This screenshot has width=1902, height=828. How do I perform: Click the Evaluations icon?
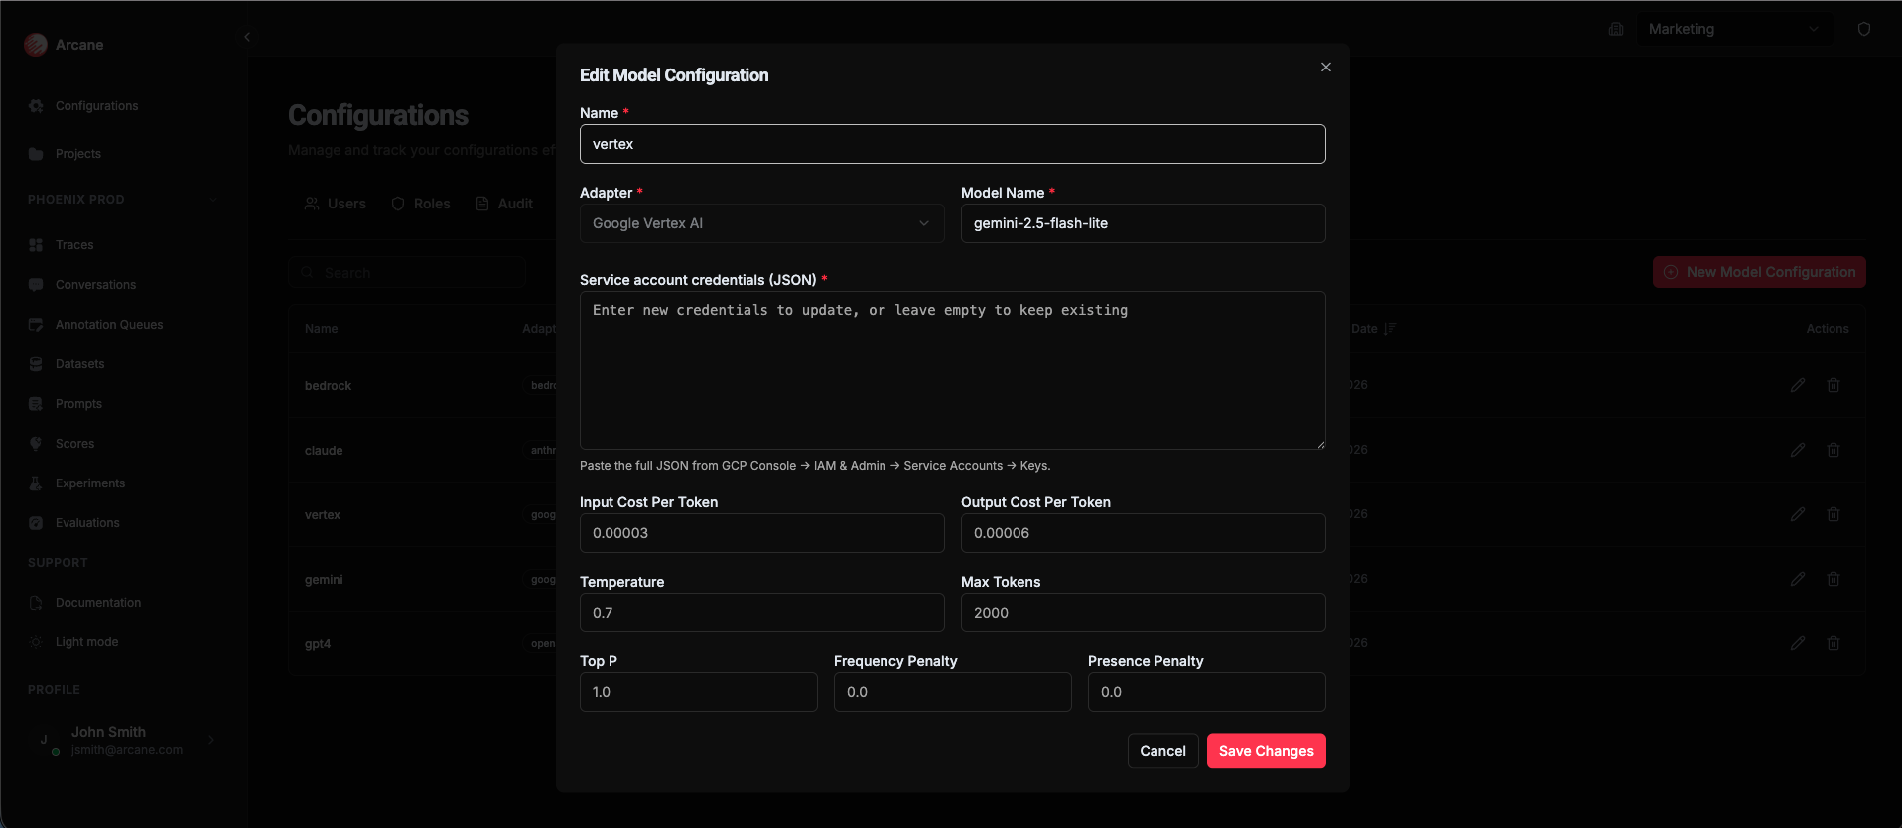tap(36, 523)
